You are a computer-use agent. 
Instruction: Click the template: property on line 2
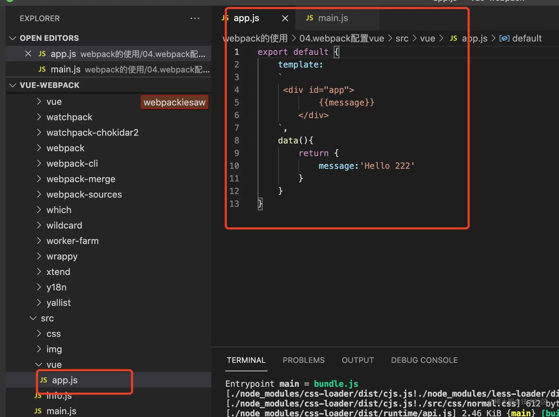click(x=300, y=65)
